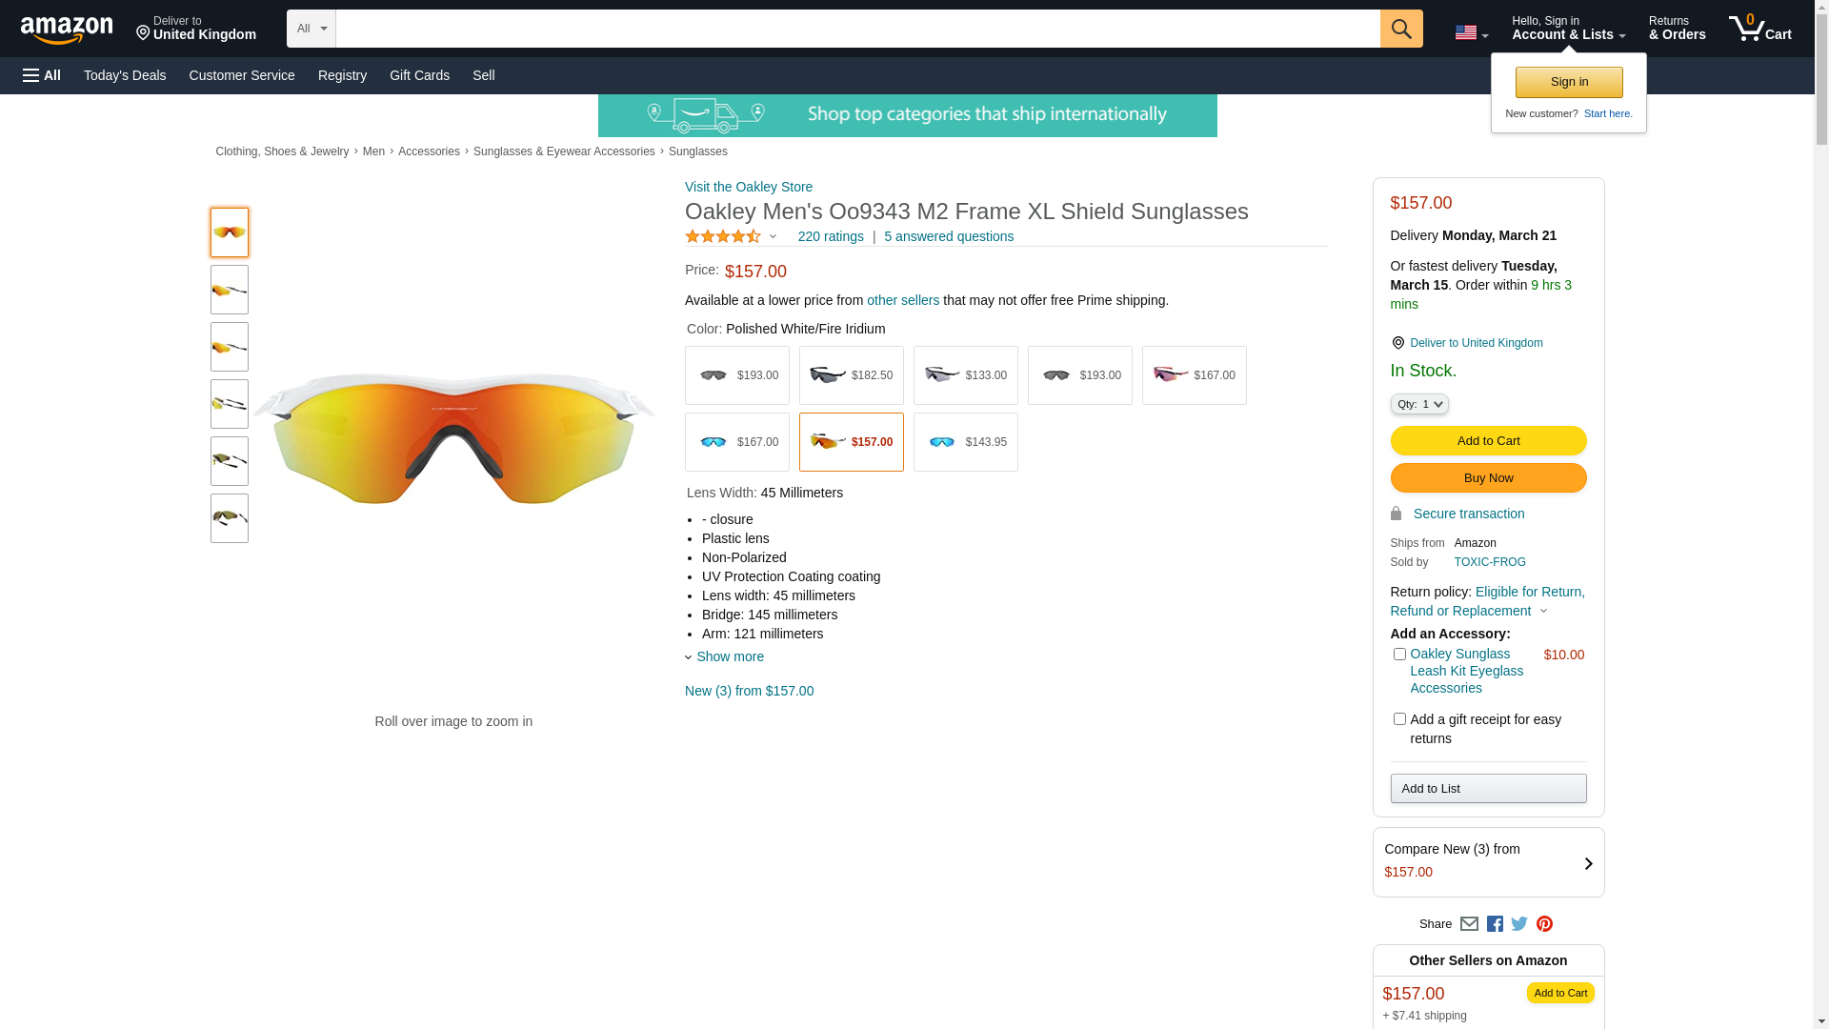Screen dimensions: 1829x1029
Task: Open Today's Deals in navigation bar
Action: [x=125, y=75]
